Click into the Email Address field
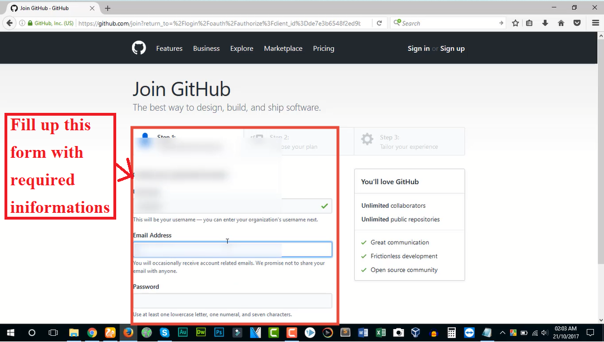 tap(232, 249)
